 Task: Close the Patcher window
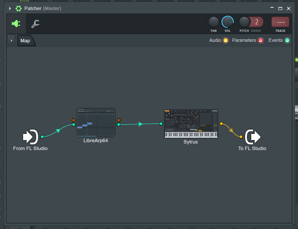point(288,9)
